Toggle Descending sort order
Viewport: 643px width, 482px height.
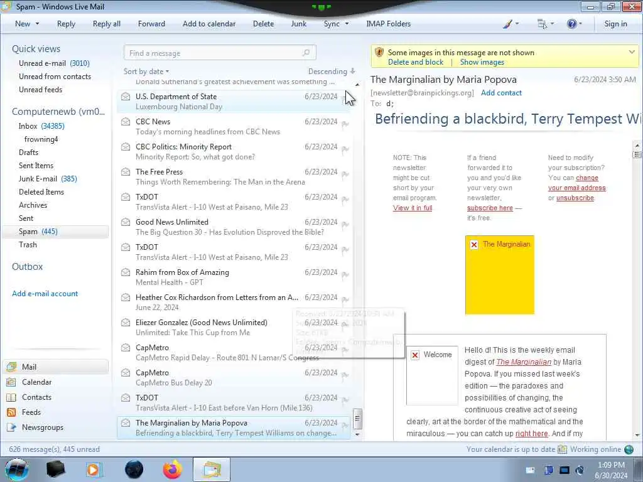pos(332,72)
